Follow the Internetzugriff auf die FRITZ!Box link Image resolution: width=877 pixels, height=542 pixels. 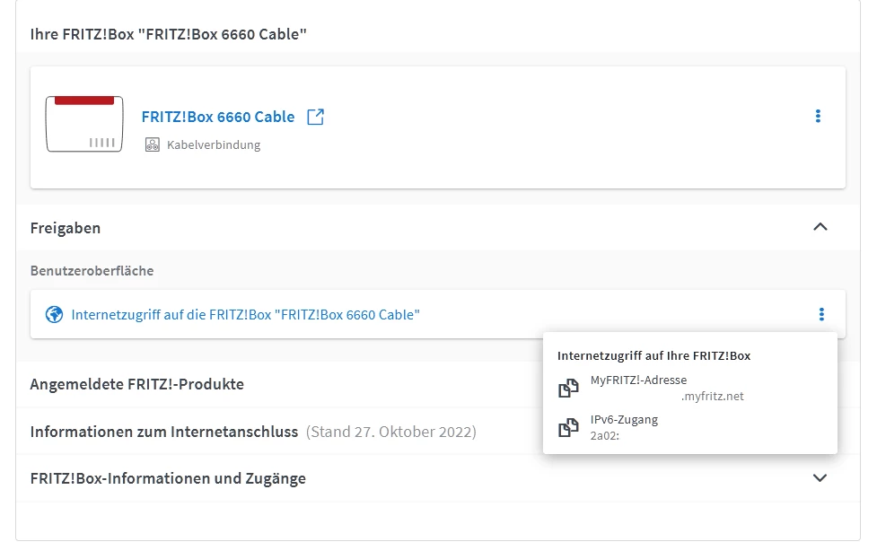tap(246, 315)
